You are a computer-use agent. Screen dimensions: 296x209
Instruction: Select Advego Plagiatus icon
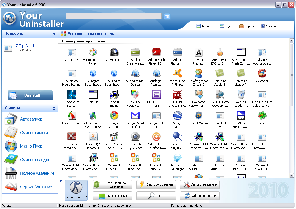pos(198,52)
